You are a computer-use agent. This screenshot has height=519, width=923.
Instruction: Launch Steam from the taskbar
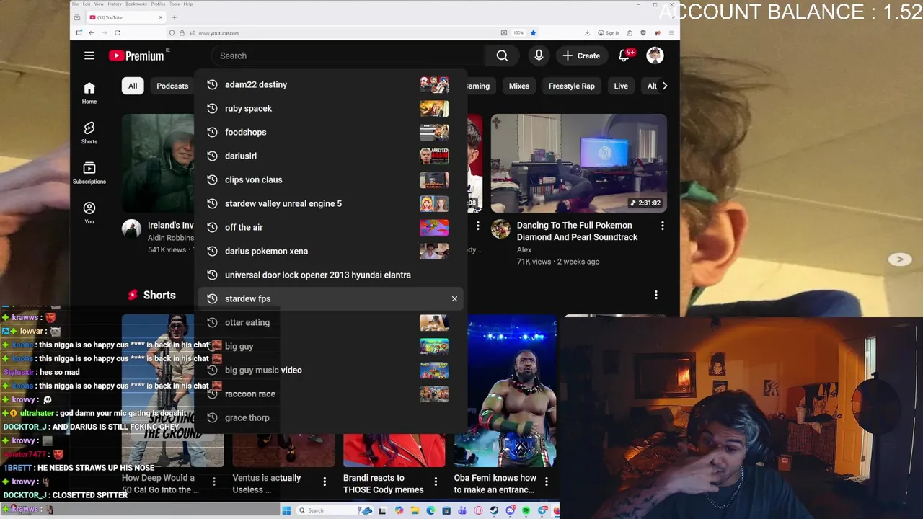click(494, 510)
